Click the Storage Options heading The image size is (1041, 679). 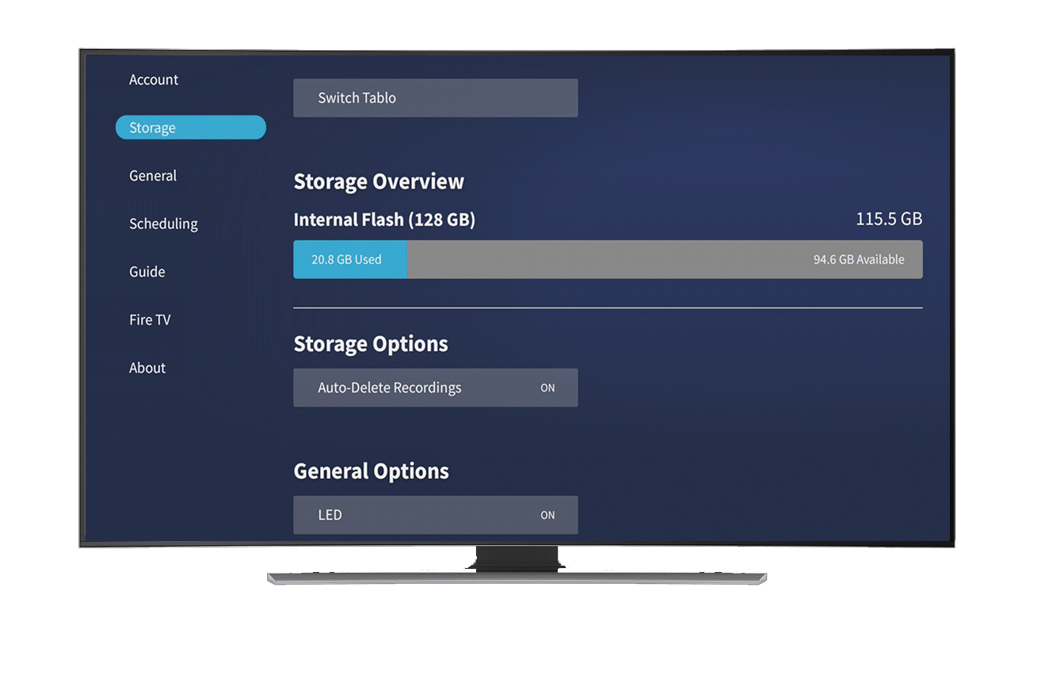(371, 344)
